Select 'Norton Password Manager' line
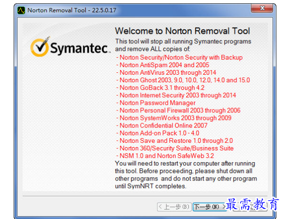The height and width of the screenshot is (219, 283). pos(156,103)
